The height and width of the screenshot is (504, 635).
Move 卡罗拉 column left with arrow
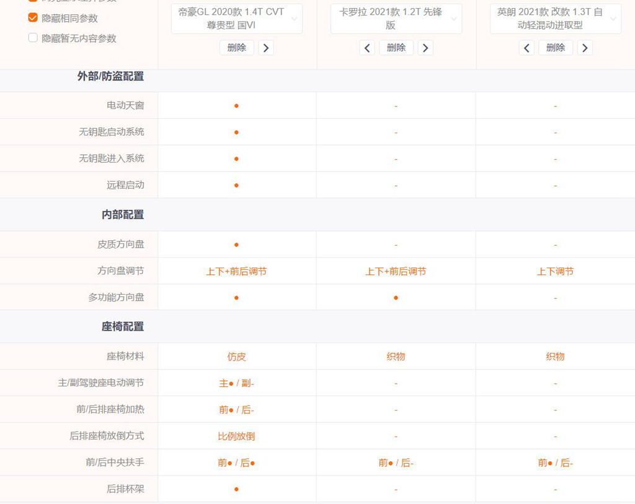(x=367, y=48)
